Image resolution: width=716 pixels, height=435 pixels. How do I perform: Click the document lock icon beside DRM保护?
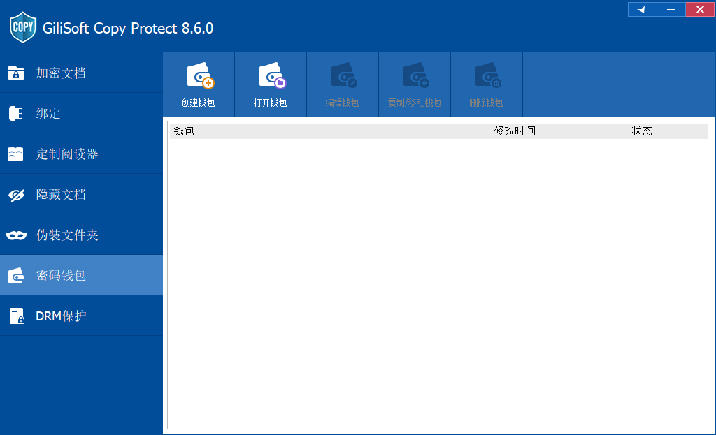(17, 316)
